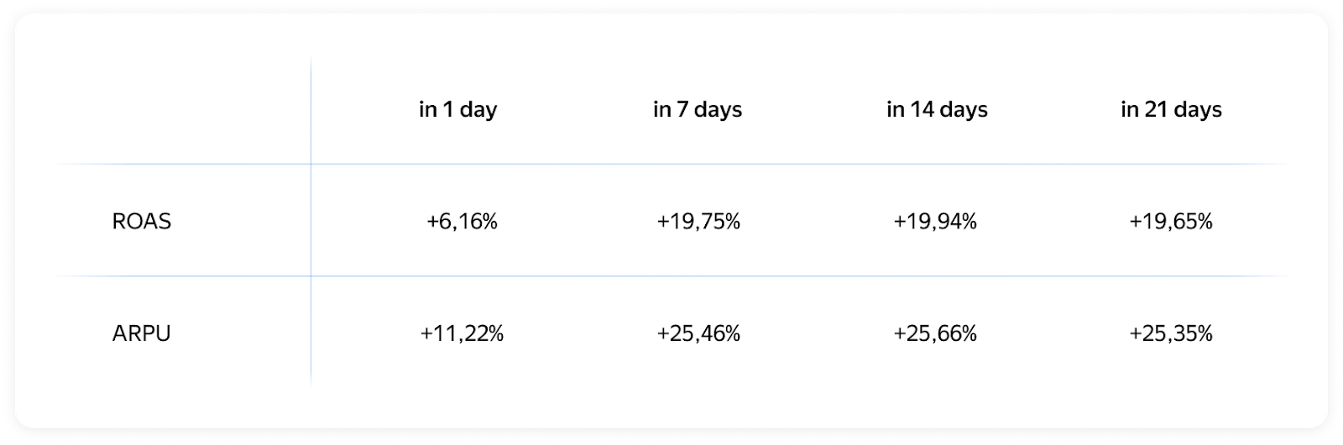
Task: Click the "in 1 day" column header
Action: coord(457,110)
